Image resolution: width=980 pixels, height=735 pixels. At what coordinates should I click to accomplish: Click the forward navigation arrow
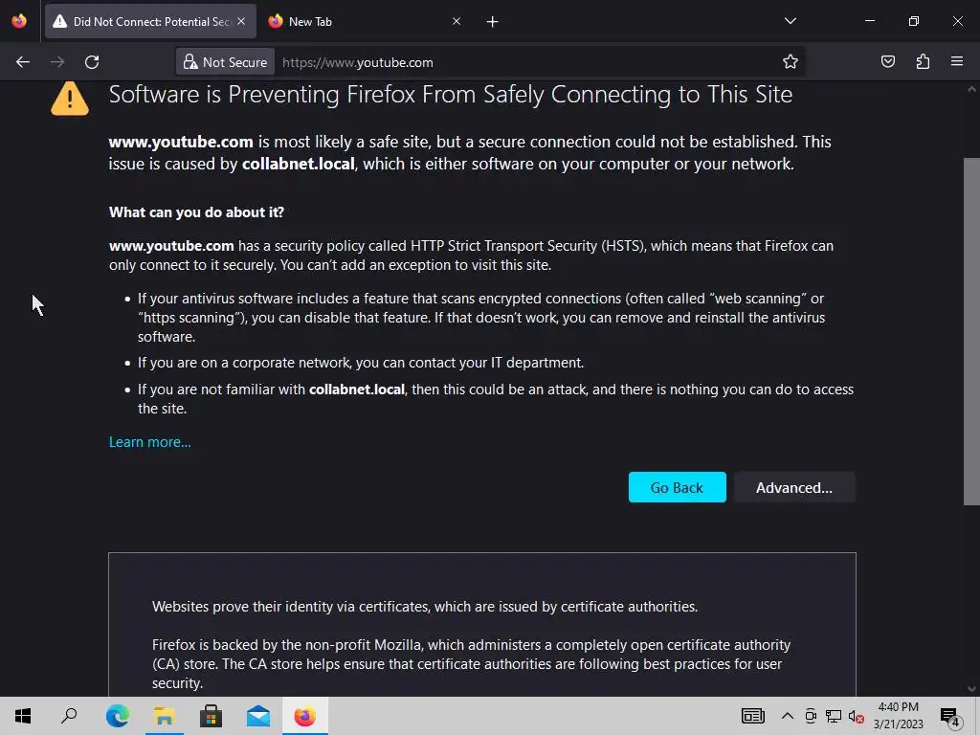tap(57, 62)
